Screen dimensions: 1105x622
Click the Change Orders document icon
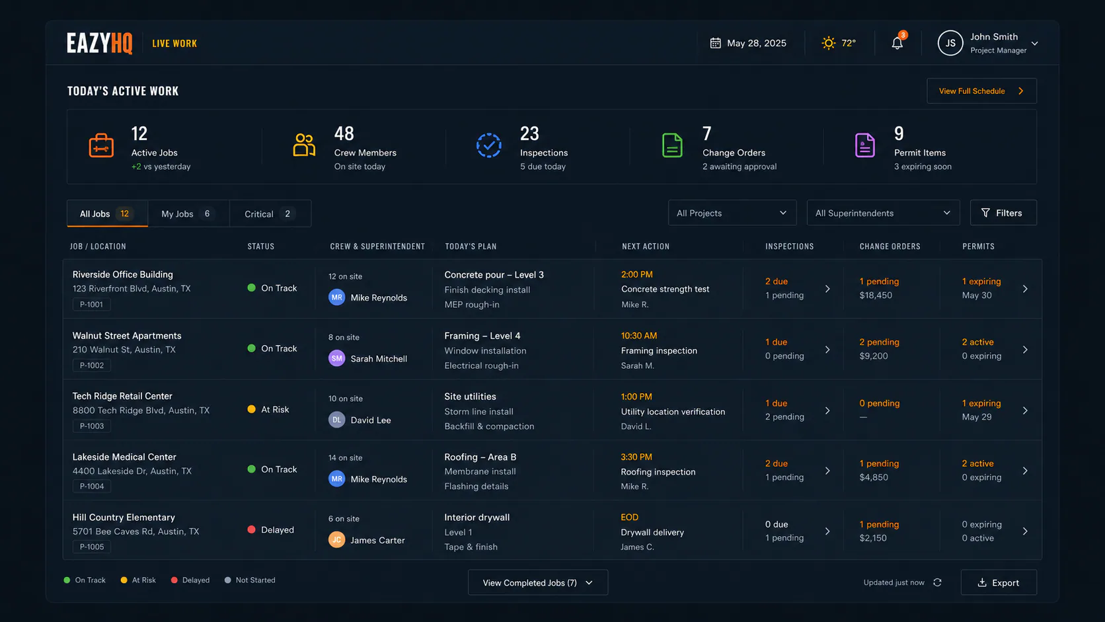tap(672, 145)
